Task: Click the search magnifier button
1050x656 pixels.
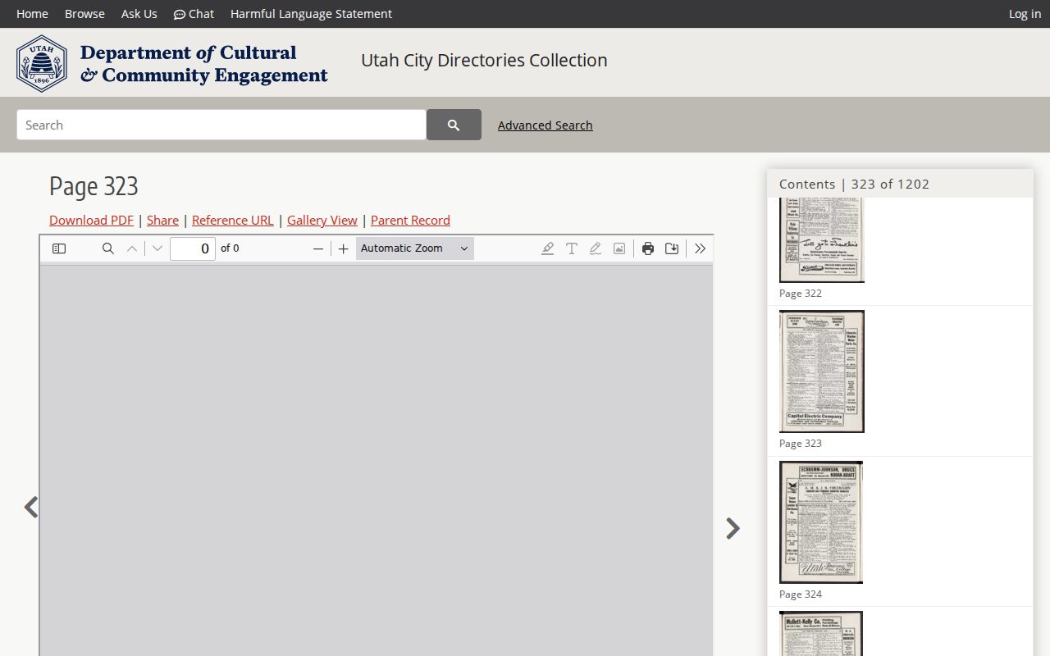Action: [454, 125]
